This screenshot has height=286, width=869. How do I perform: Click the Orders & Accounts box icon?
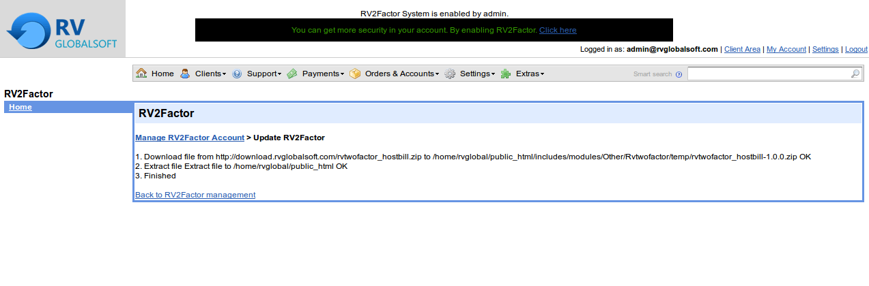355,74
